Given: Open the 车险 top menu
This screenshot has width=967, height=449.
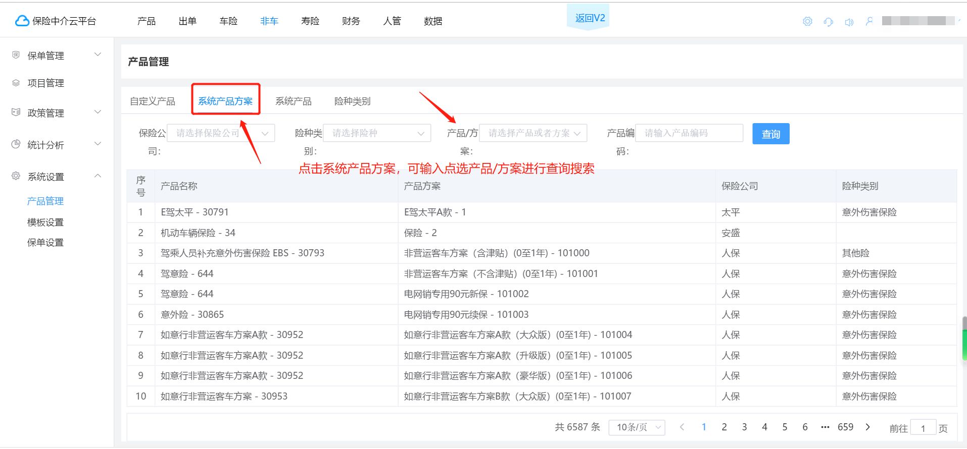Looking at the screenshot, I should point(228,21).
